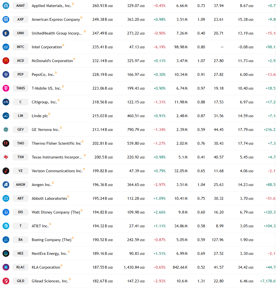This screenshot has width=276, height=288.
Task: Open the AT&T T ticker badge
Action: tap(21, 226)
